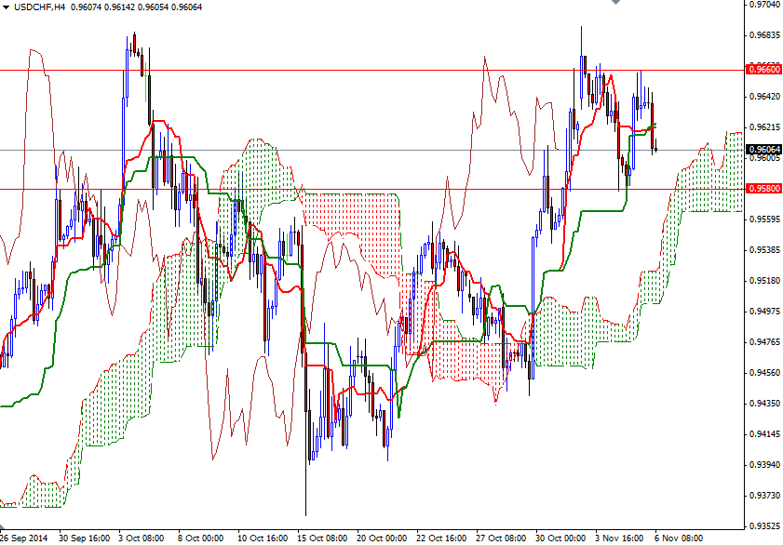Click the 0.97040 price scale value

point(764,7)
